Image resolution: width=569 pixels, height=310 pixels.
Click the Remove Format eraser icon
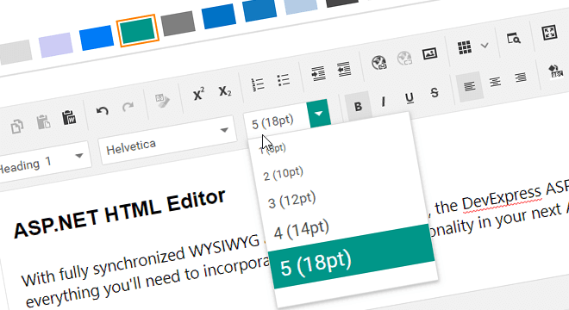162,101
